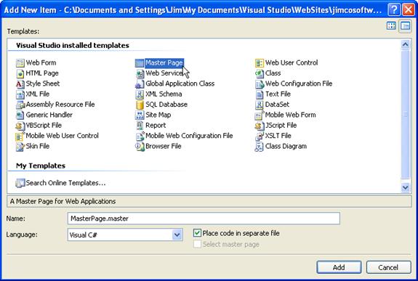Click the Help question mark button
The width and height of the screenshot is (418, 281).
tap(394, 10)
